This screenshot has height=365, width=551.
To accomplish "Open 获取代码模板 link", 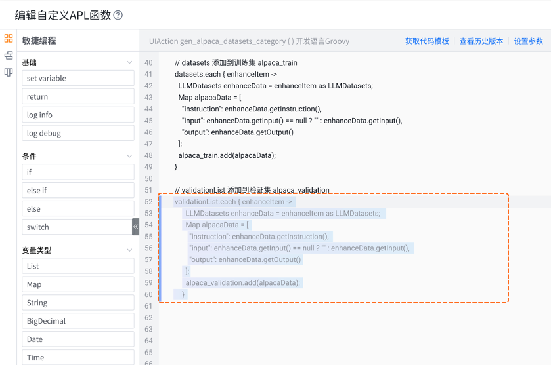I will [427, 41].
